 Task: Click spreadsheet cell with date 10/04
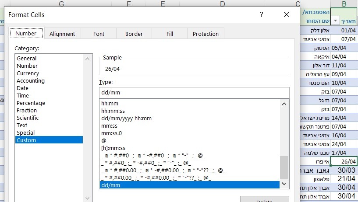click(x=344, y=83)
